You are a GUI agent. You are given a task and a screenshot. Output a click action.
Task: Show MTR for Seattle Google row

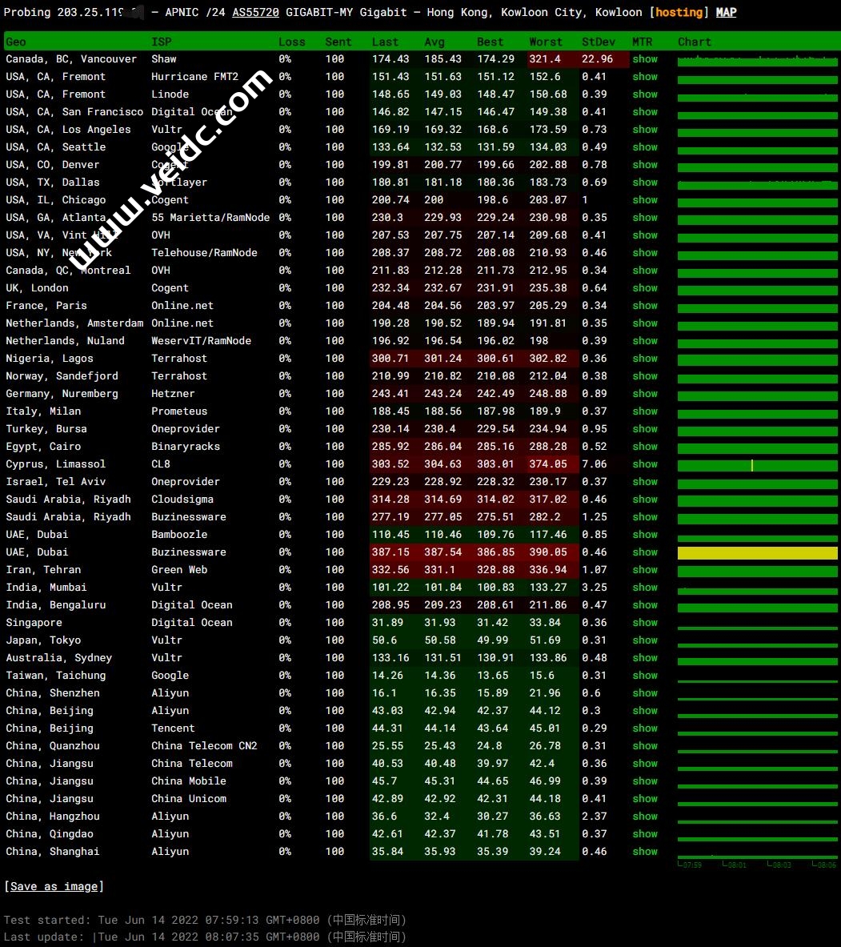coord(645,146)
